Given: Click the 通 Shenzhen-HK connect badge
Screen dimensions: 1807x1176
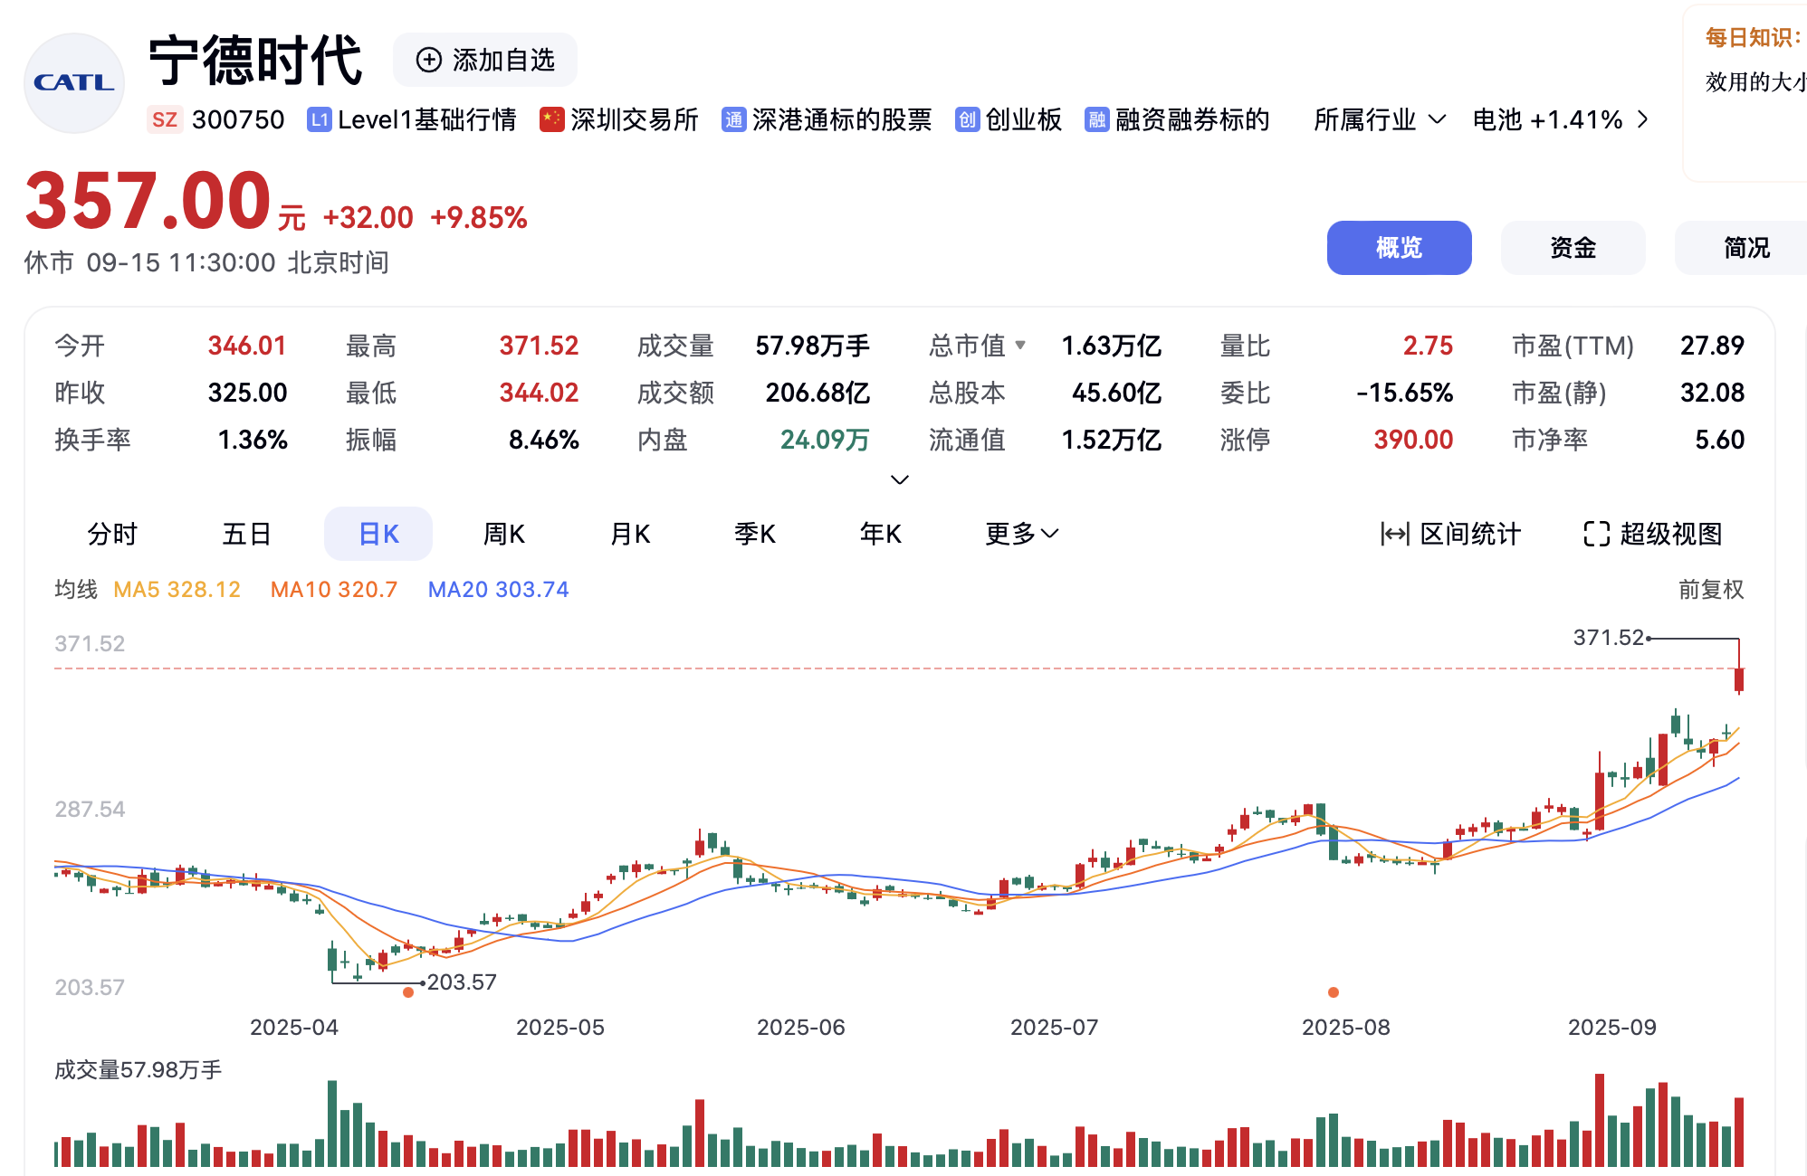Looking at the screenshot, I should [x=733, y=119].
